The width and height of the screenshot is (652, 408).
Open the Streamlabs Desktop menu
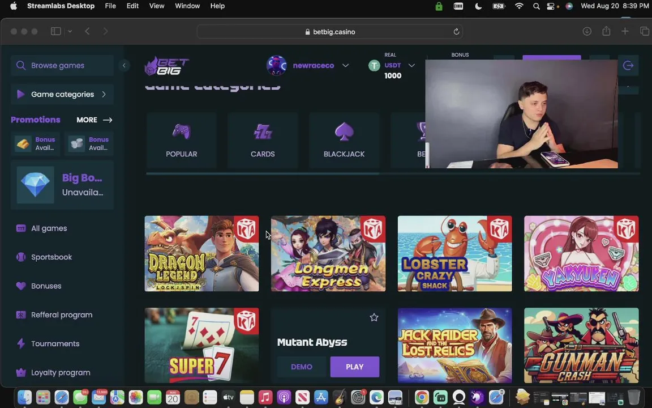(x=61, y=6)
